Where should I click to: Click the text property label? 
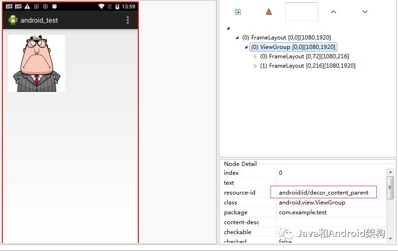[x=229, y=182]
